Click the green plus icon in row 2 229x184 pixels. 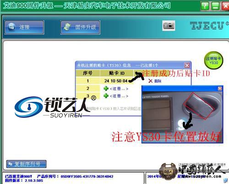tap(106, 89)
